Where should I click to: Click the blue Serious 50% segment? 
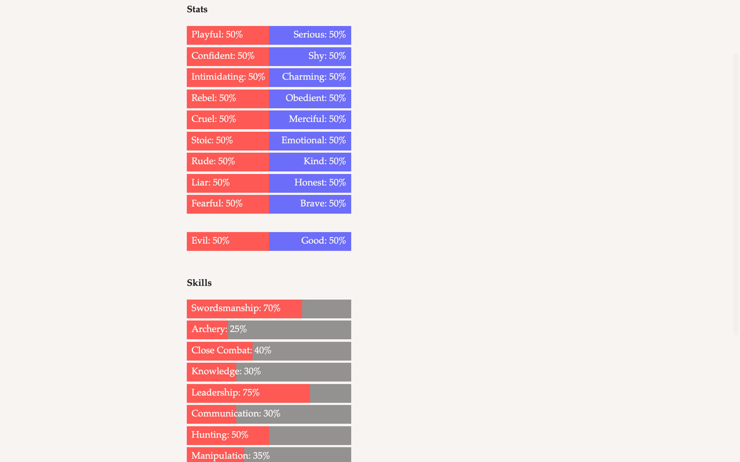click(310, 35)
